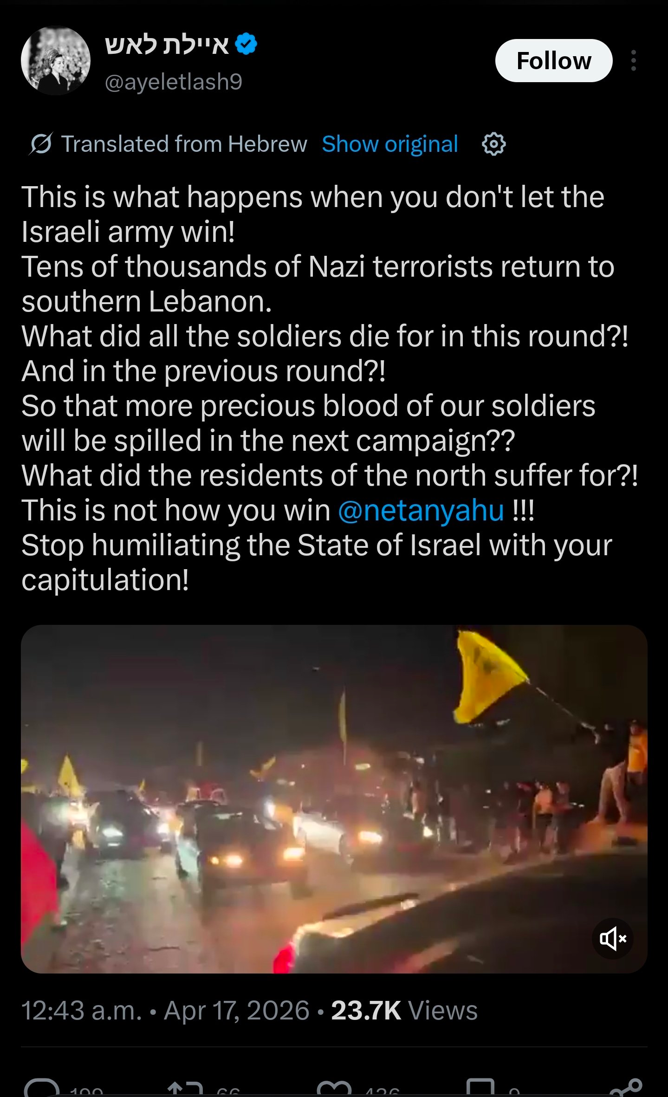Click the @ayeletlash9 handle
This screenshot has height=1097, width=668.
click(x=174, y=82)
